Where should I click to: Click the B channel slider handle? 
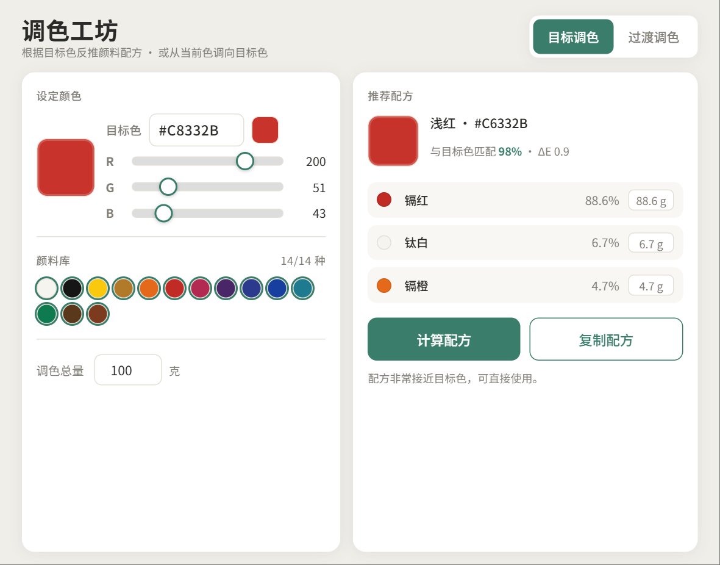pyautogui.click(x=163, y=214)
